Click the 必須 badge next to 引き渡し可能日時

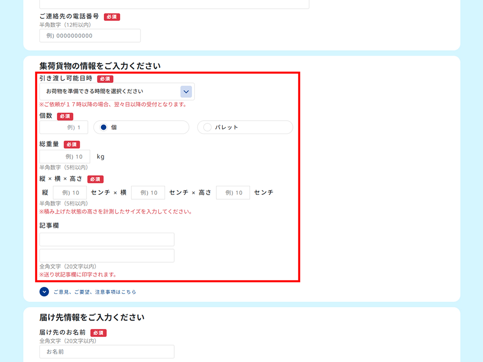point(106,79)
